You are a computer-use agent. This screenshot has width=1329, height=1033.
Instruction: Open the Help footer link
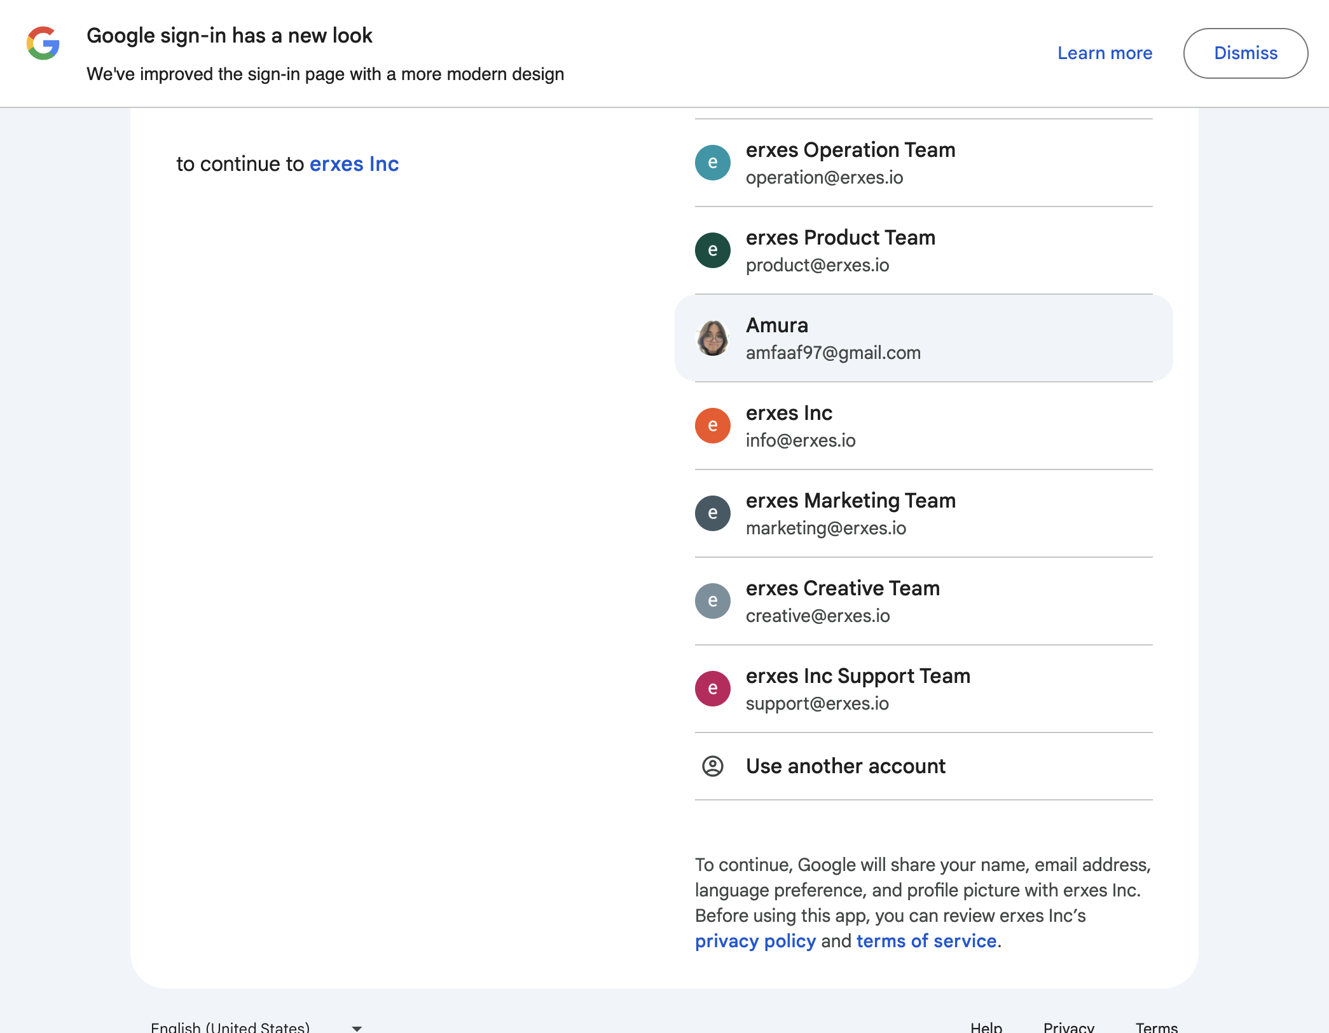[986, 1027]
